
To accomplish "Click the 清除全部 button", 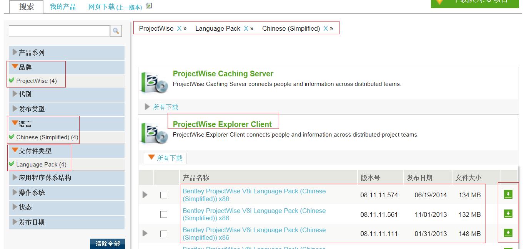I will 108,244.
